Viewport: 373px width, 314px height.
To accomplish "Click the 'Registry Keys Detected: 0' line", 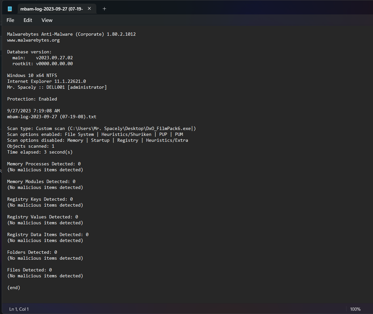I will [40, 199].
